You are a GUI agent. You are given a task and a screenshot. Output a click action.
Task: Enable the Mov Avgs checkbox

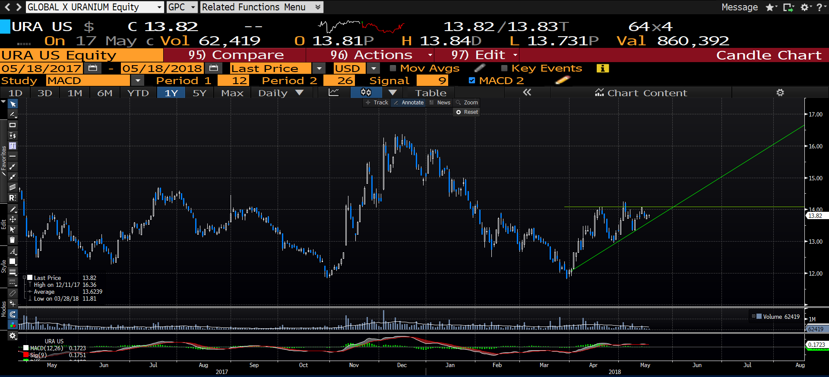coord(393,68)
